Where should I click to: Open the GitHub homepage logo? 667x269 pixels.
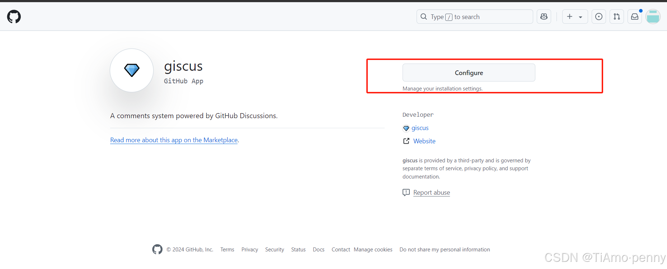[14, 17]
